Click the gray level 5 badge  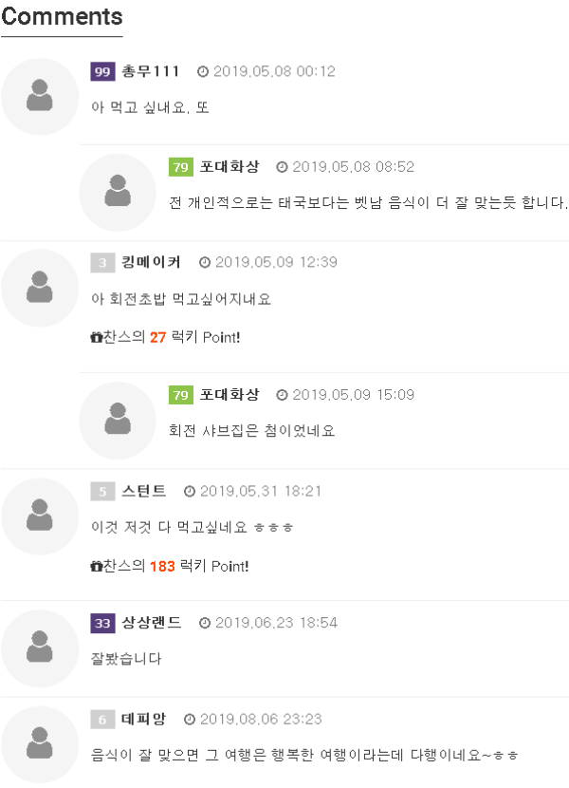[102, 491]
